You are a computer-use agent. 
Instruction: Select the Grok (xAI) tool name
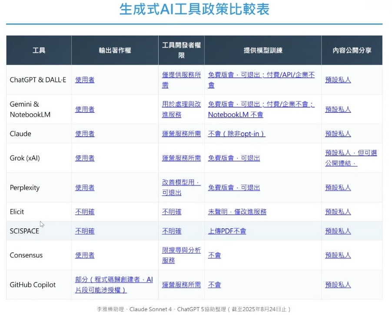[25, 158]
